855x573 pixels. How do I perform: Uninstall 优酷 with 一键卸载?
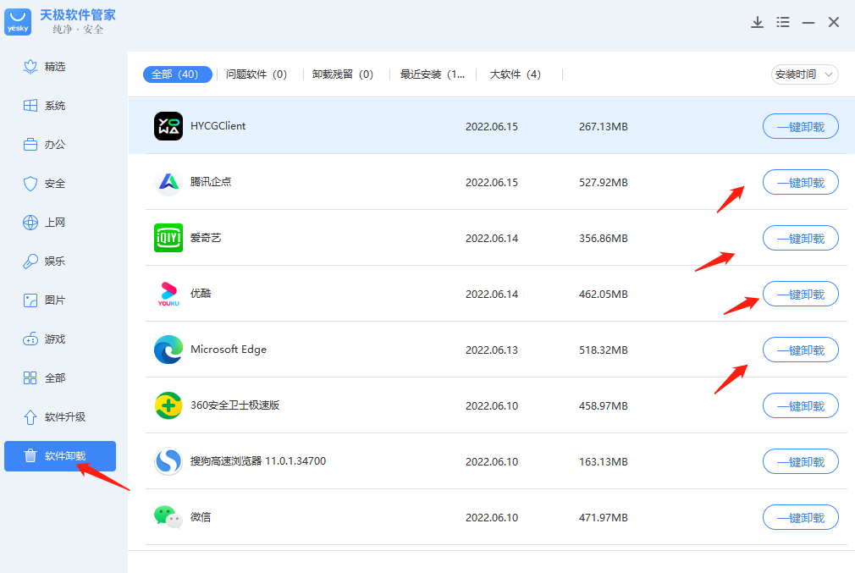pyautogui.click(x=801, y=294)
